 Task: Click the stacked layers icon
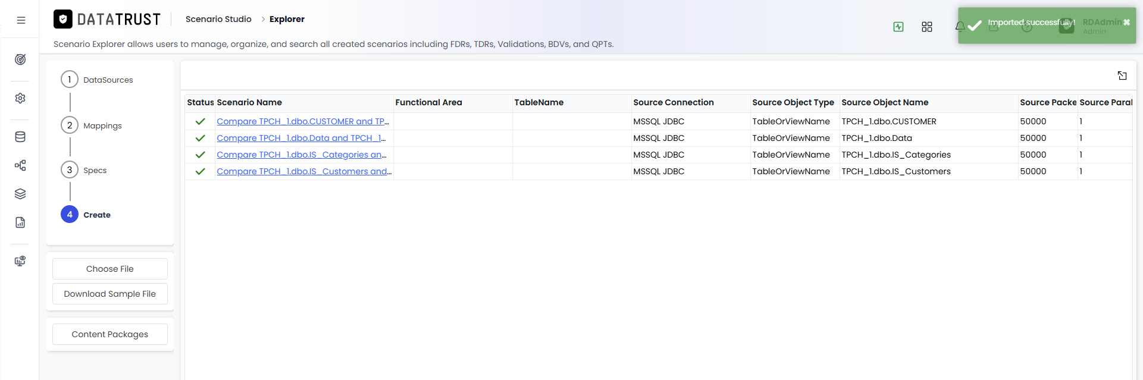tap(20, 194)
